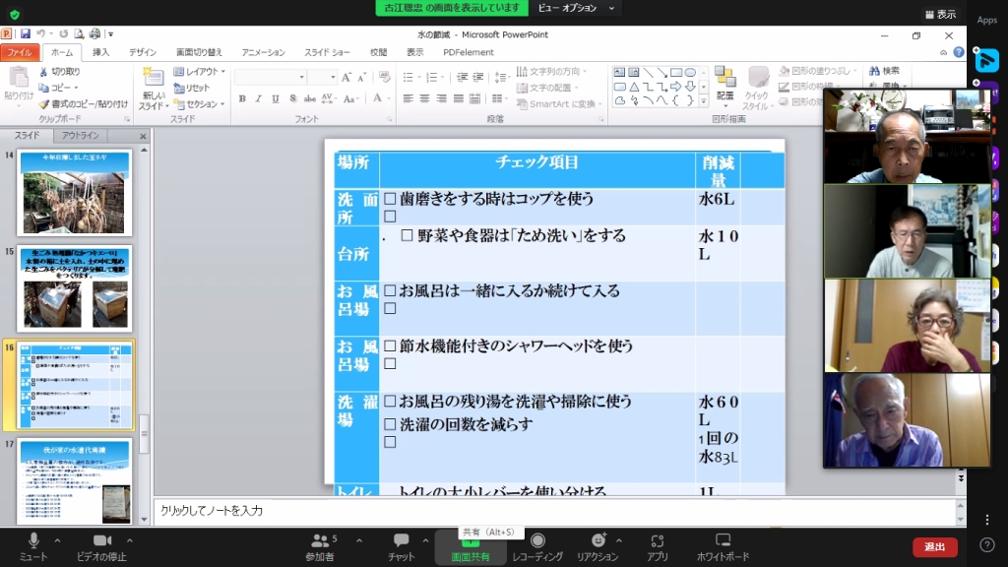This screenshot has width=1008, height=567.
Task: Close the slide thumbnail pane with X
Action: click(143, 136)
